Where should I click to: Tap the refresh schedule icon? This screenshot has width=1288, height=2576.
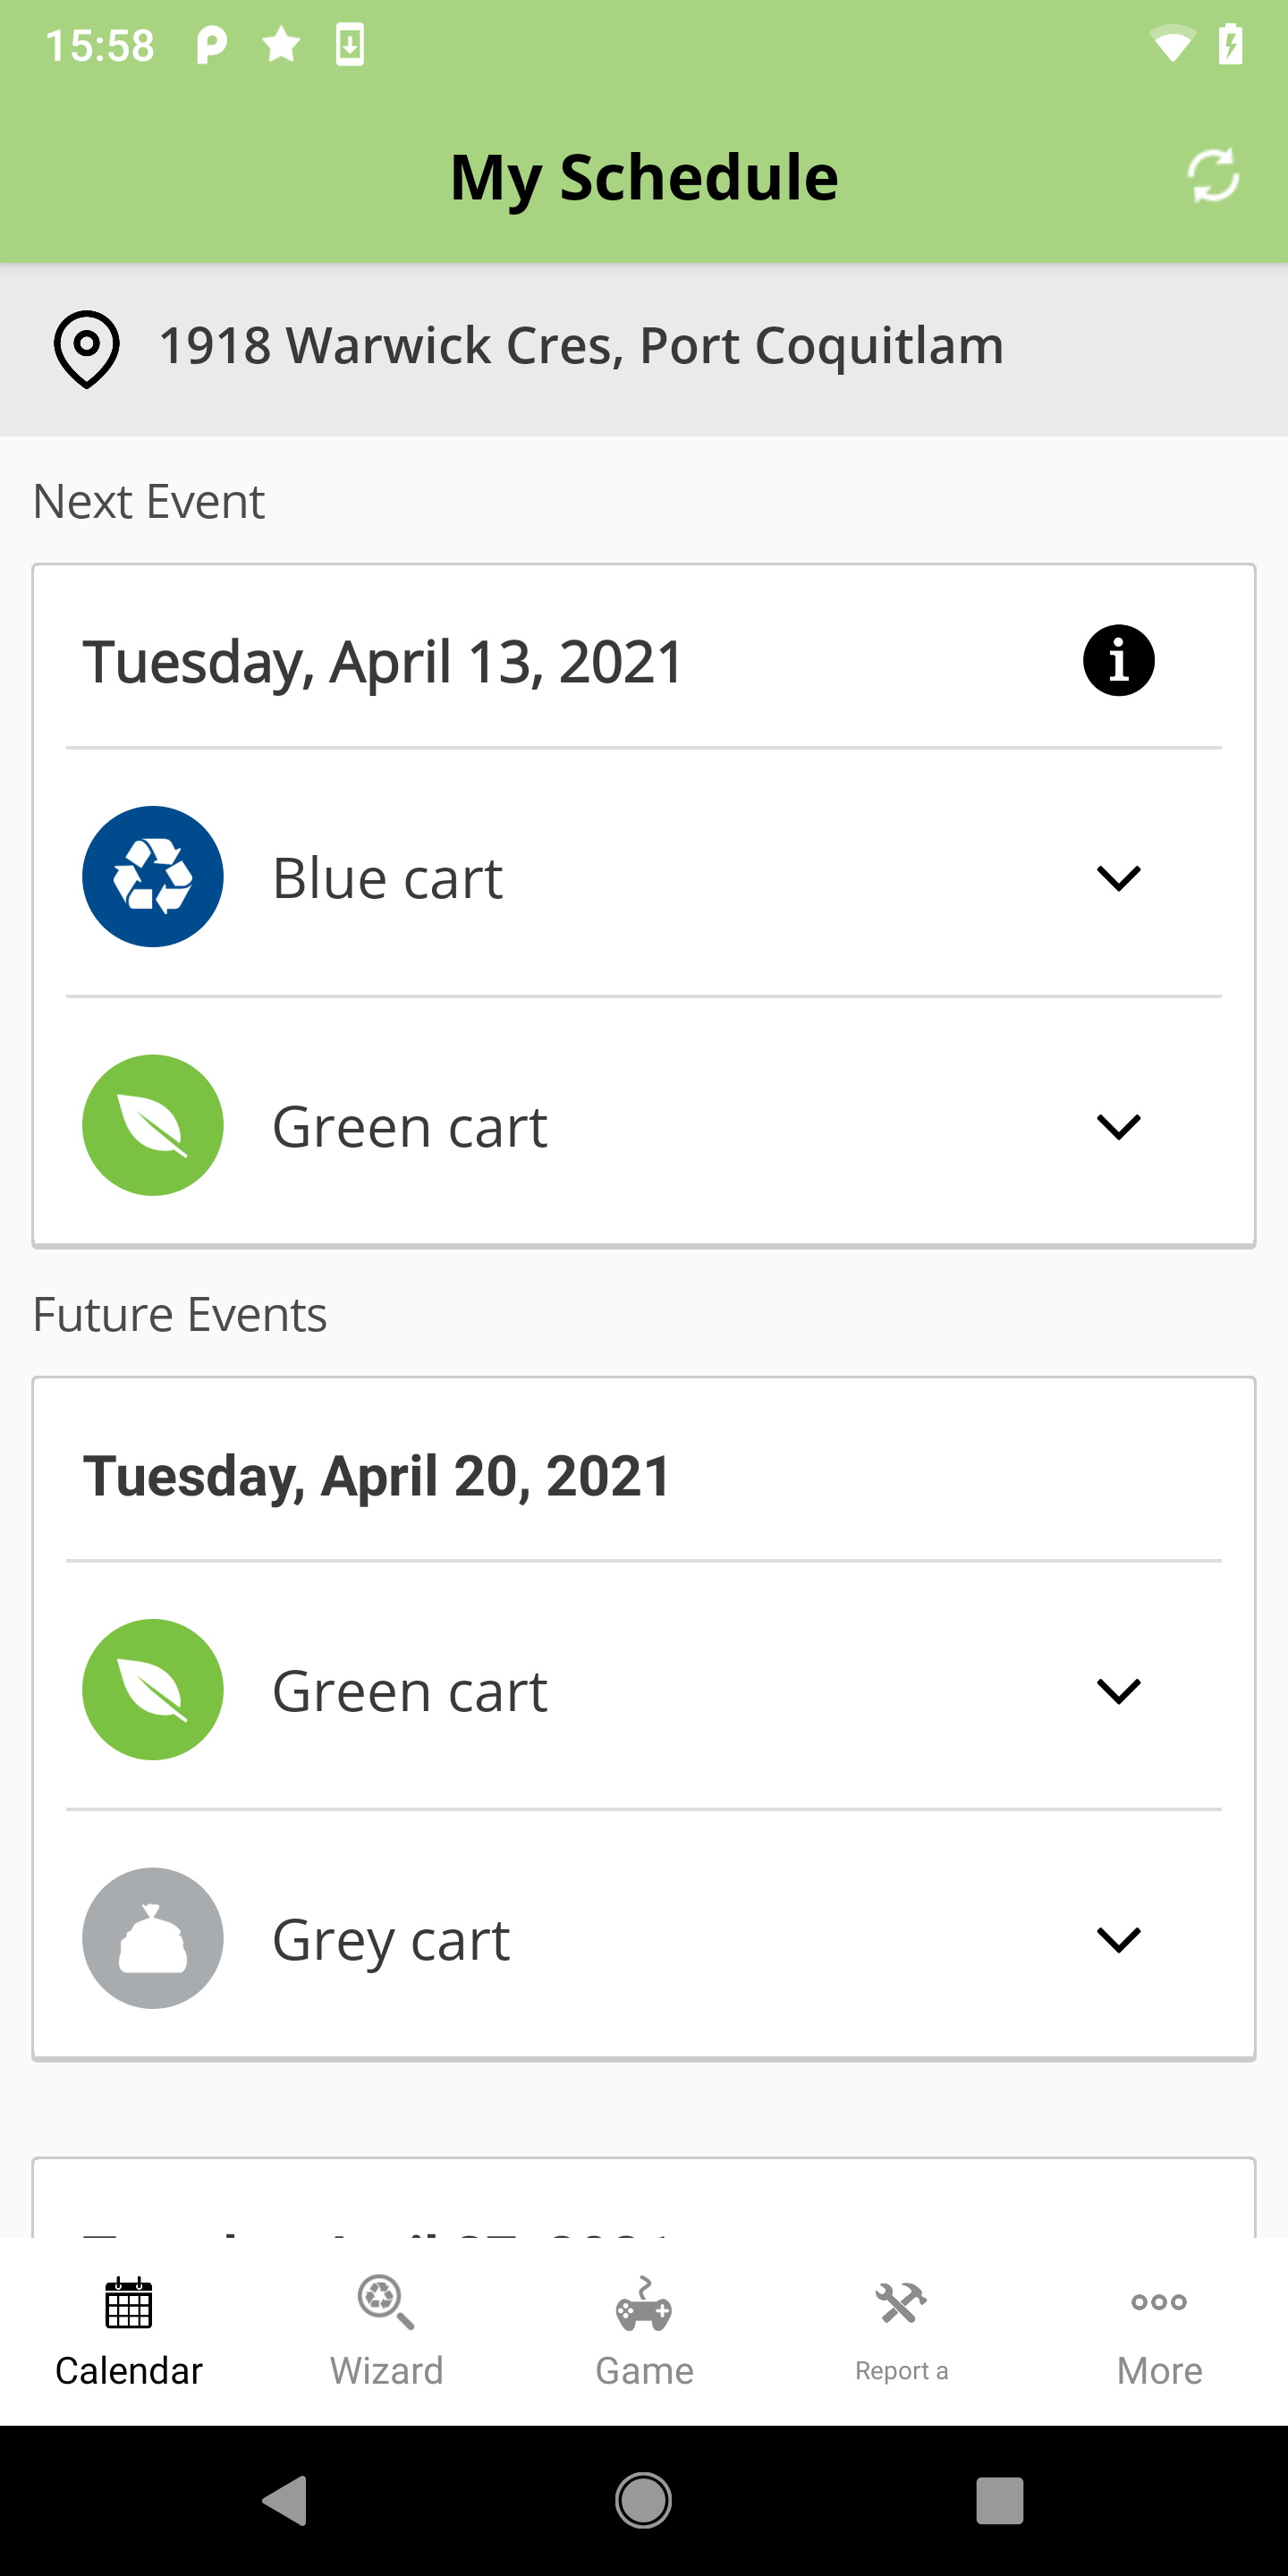1213,176
